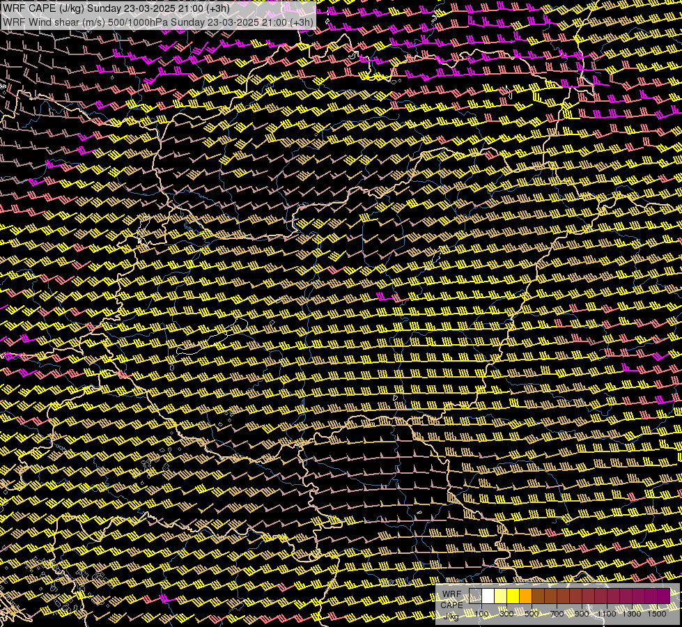682x627 pixels.
Task: Click the 300 tick label in the legend
Action: [x=506, y=614]
